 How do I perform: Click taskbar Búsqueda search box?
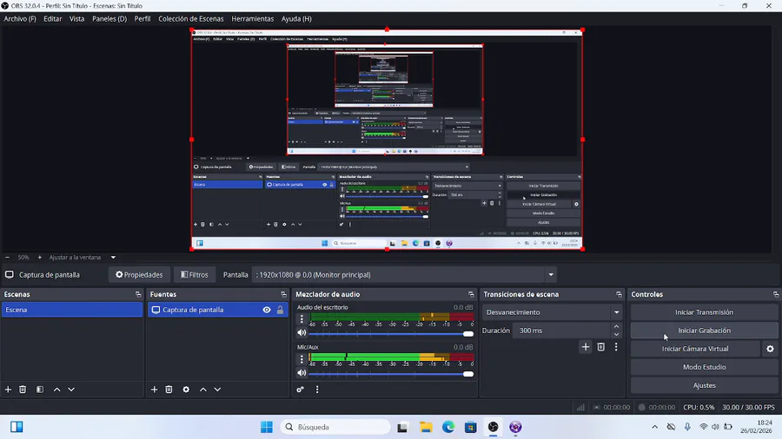coord(335,427)
